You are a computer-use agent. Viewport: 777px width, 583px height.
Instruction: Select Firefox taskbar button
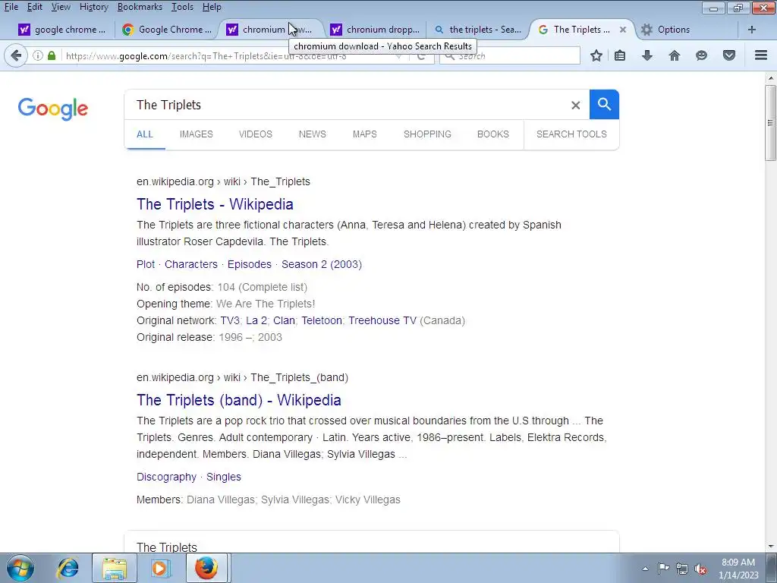coord(206,568)
